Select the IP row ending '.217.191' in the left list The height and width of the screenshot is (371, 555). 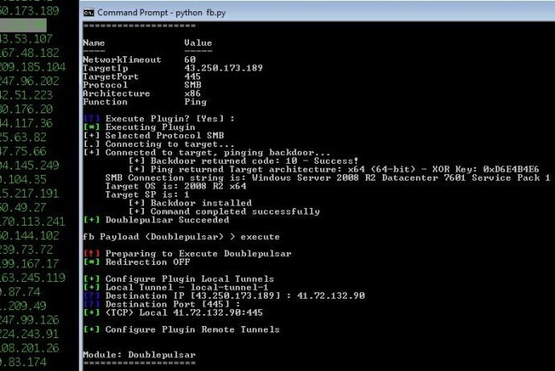[x=30, y=194]
